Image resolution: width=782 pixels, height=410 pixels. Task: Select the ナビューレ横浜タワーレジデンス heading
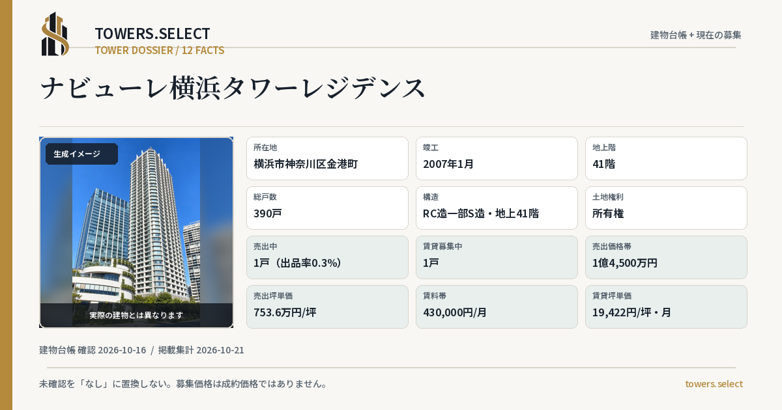233,88
